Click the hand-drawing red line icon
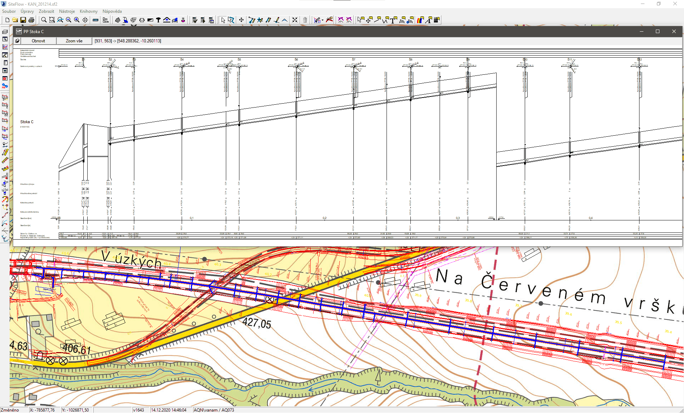 tap(330, 20)
